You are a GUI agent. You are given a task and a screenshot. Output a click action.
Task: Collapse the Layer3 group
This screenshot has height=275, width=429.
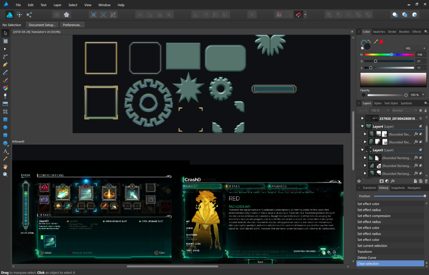362,150
